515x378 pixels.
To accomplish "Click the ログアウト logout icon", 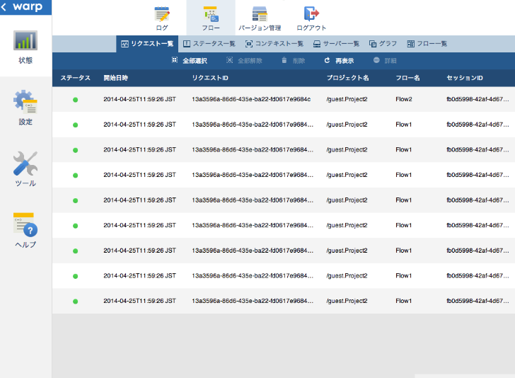I will pos(311,14).
